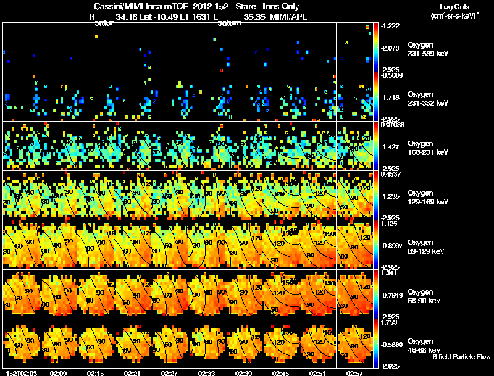The image size is (494, 376).
Task: Click the Log Cnts colorbar heading
Action: tap(454, 7)
